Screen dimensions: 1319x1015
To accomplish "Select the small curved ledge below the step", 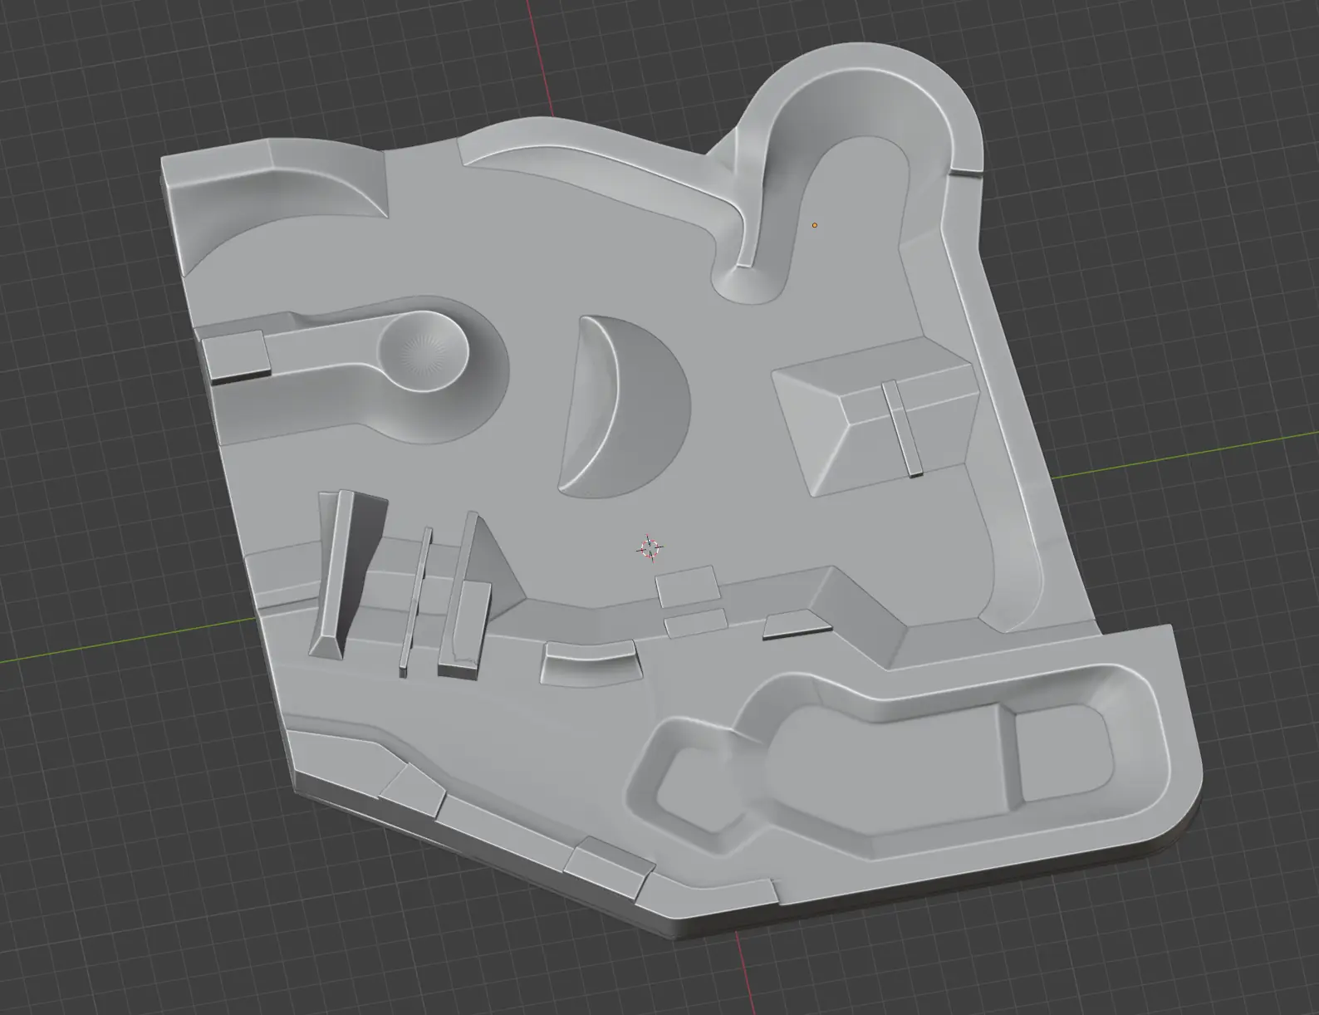I will pyautogui.click(x=586, y=661).
